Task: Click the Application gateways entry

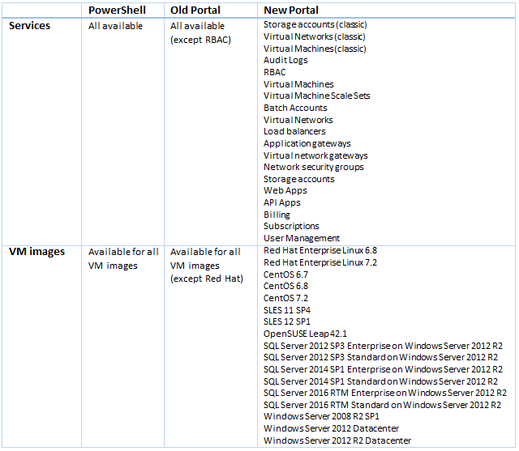Action: point(307,143)
